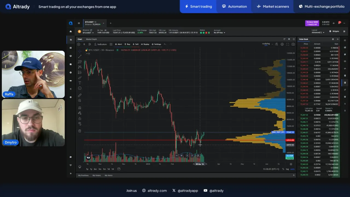Open the My Alerts tab
The width and height of the screenshot is (350, 197).
click(x=109, y=175)
